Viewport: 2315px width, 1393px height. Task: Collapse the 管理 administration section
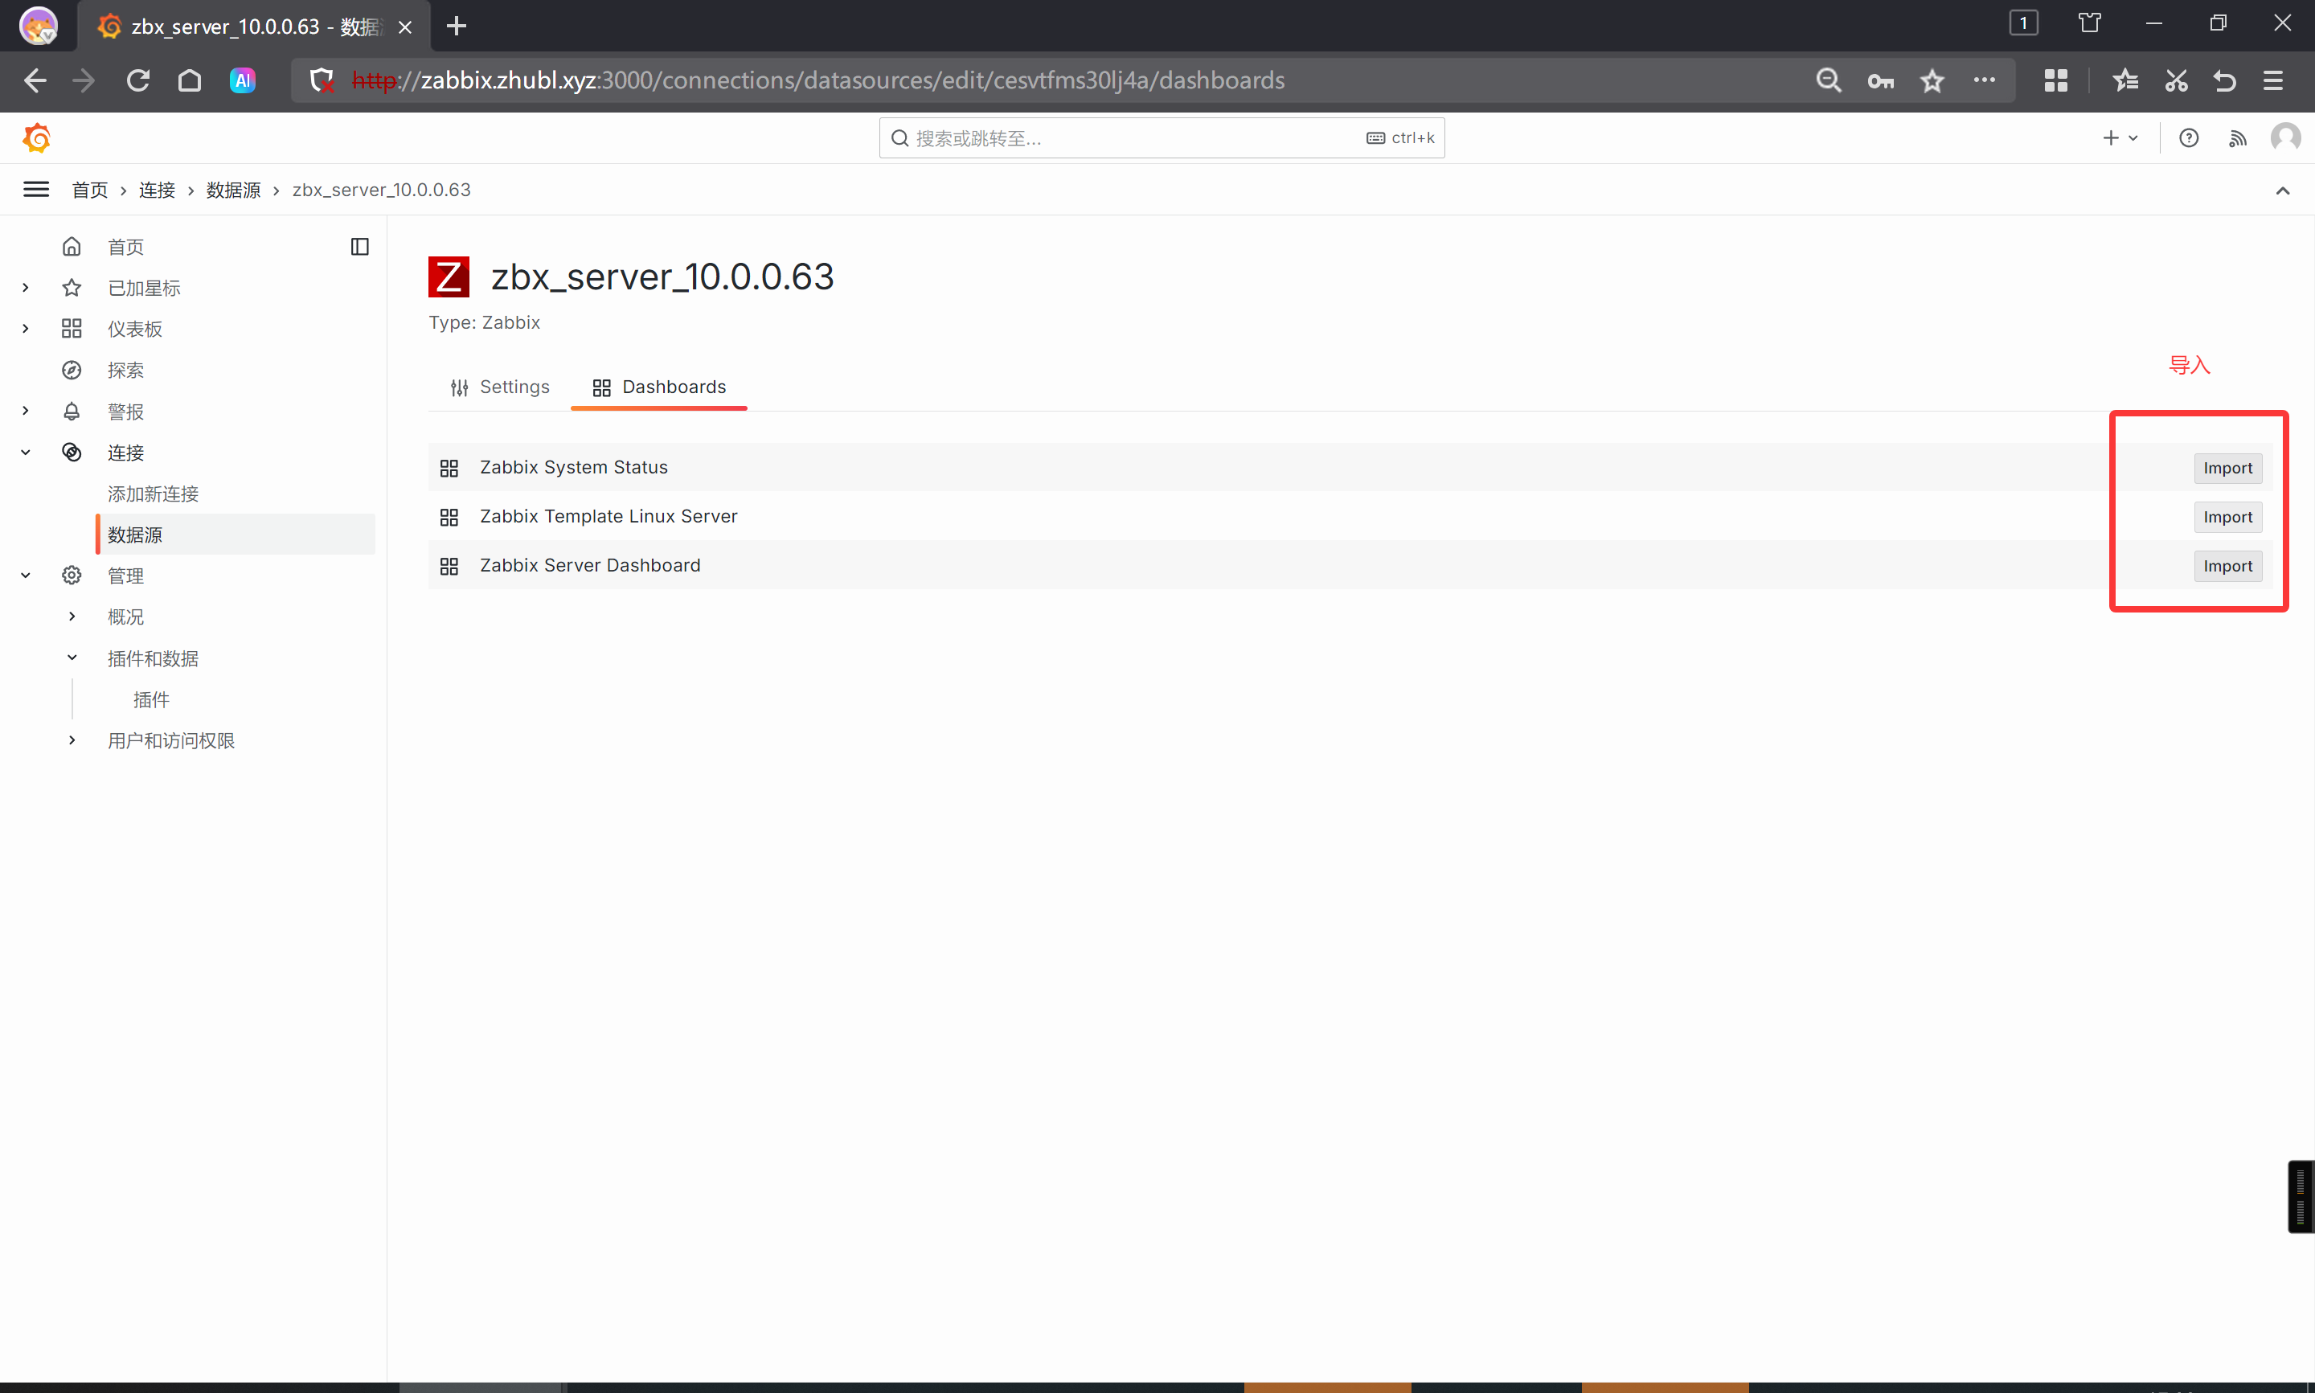pos(26,576)
